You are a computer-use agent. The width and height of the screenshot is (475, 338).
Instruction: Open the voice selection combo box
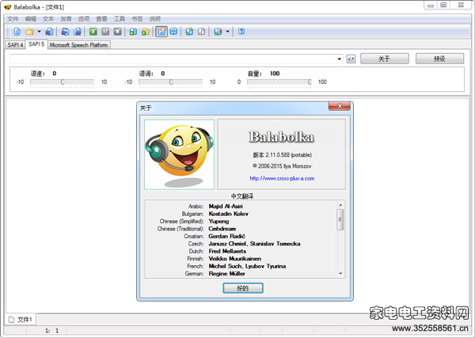[x=177, y=59]
